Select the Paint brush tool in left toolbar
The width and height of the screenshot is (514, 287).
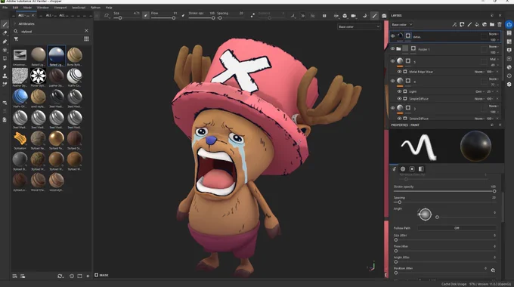tap(5, 25)
